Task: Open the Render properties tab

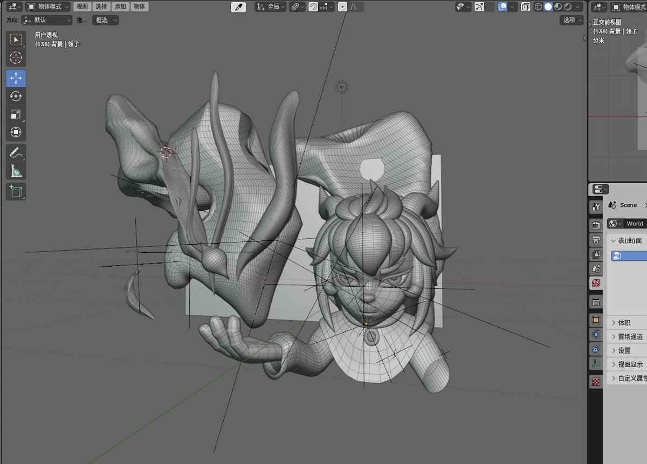Action: click(x=596, y=225)
